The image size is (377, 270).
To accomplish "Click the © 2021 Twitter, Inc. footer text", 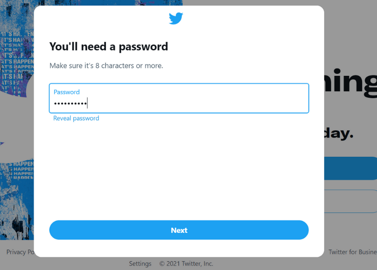I will (186, 264).
